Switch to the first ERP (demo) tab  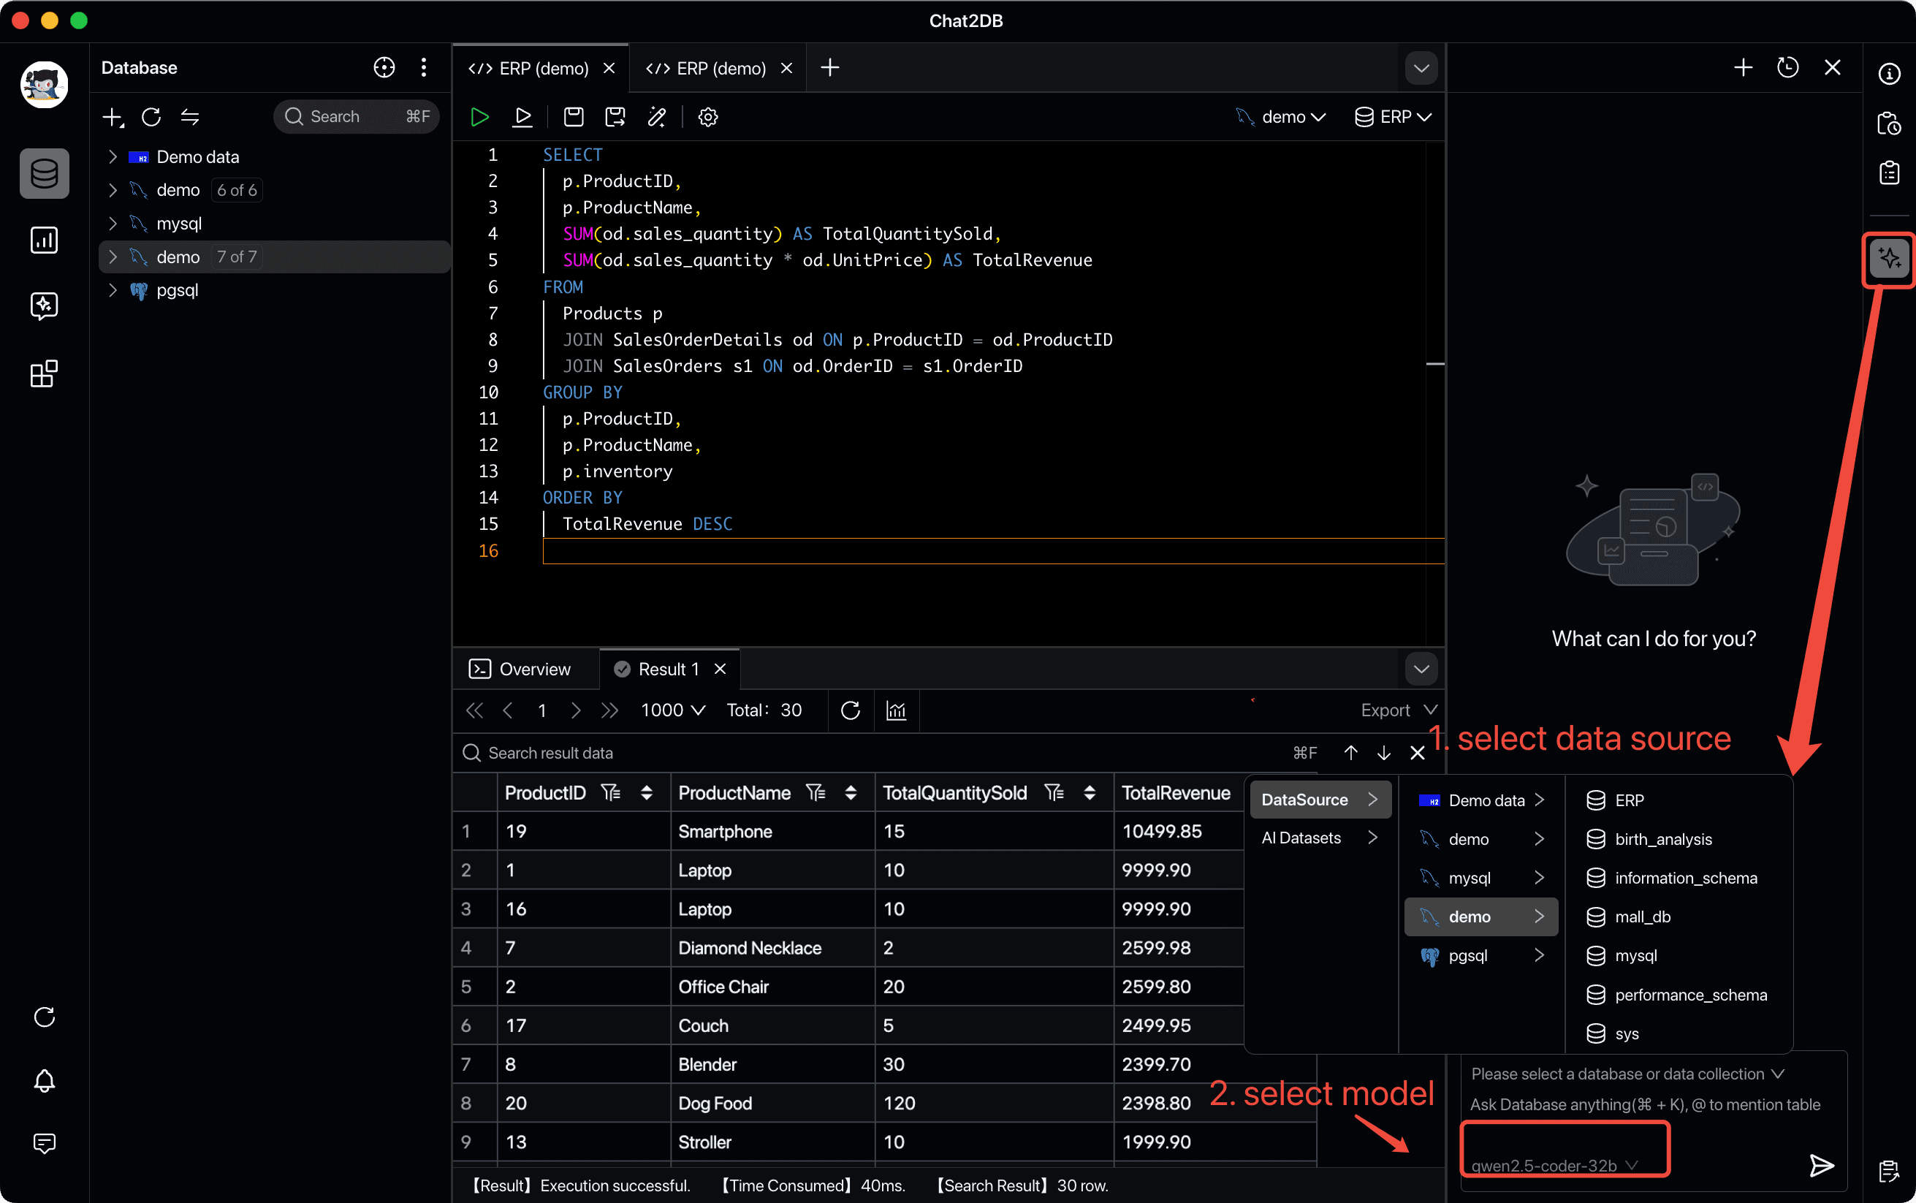[x=541, y=69]
